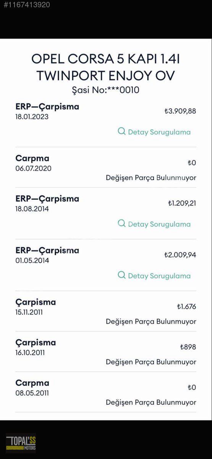Select the Çarpisma entry dated 16.10.2011

click(x=106, y=352)
